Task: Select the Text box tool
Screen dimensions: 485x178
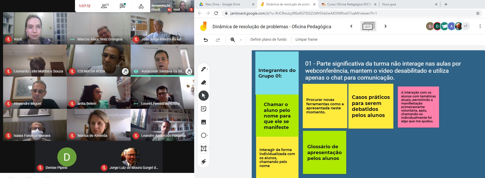Action: click(203, 149)
